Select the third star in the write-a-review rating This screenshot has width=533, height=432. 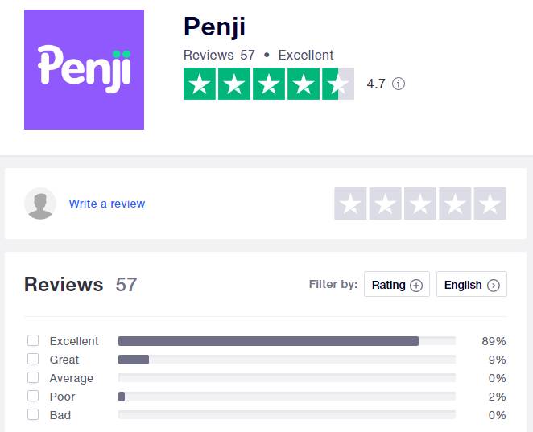(420, 204)
